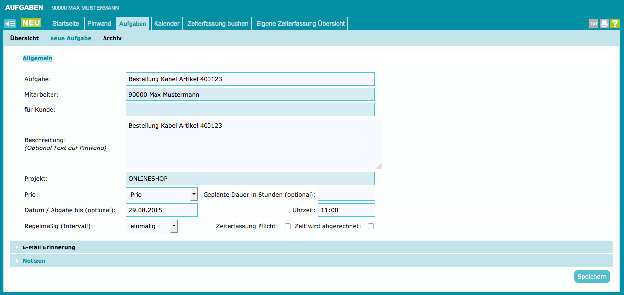Open the Regelmäßig interval dropdown showing einmalig

pos(152,226)
